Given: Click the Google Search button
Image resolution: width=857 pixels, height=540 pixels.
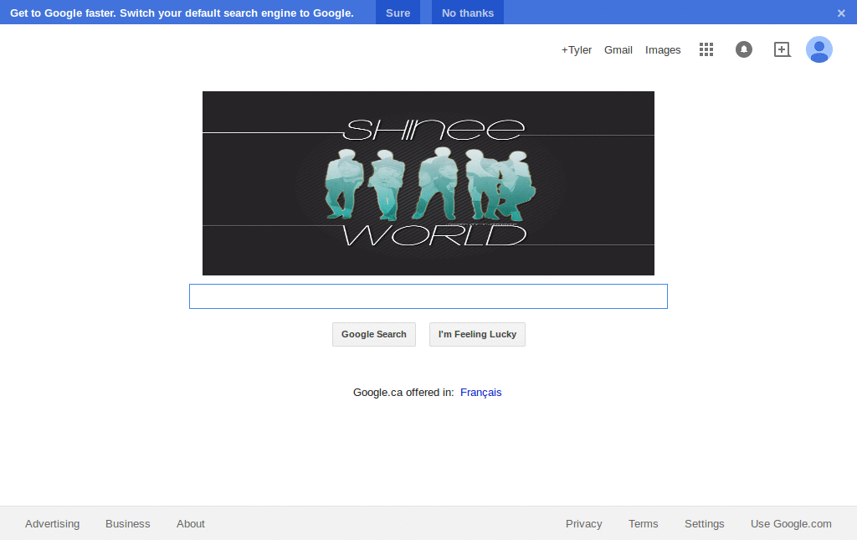Looking at the screenshot, I should [x=374, y=335].
